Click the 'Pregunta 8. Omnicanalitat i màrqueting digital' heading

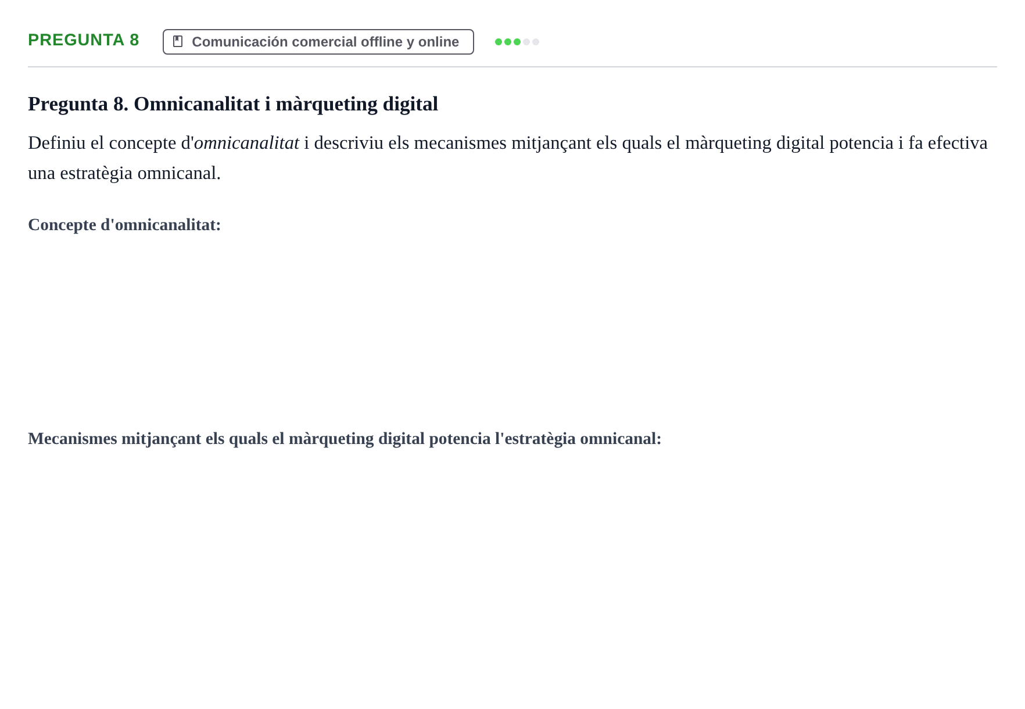pyautogui.click(x=233, y=104)
